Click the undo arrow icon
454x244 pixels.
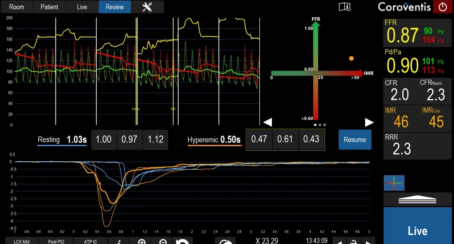tap(182, 241)
